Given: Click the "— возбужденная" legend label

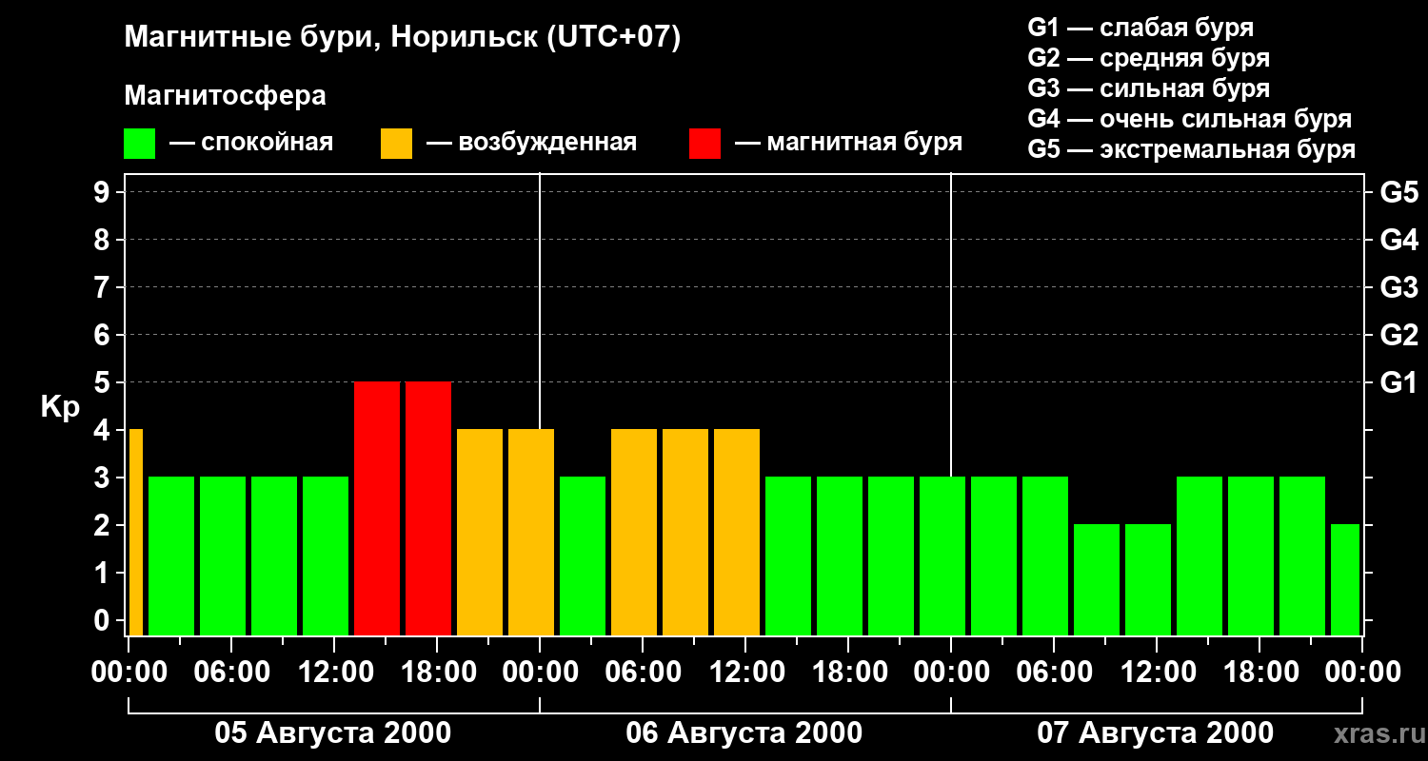Looking at the screenshot, I should (531, 143).
